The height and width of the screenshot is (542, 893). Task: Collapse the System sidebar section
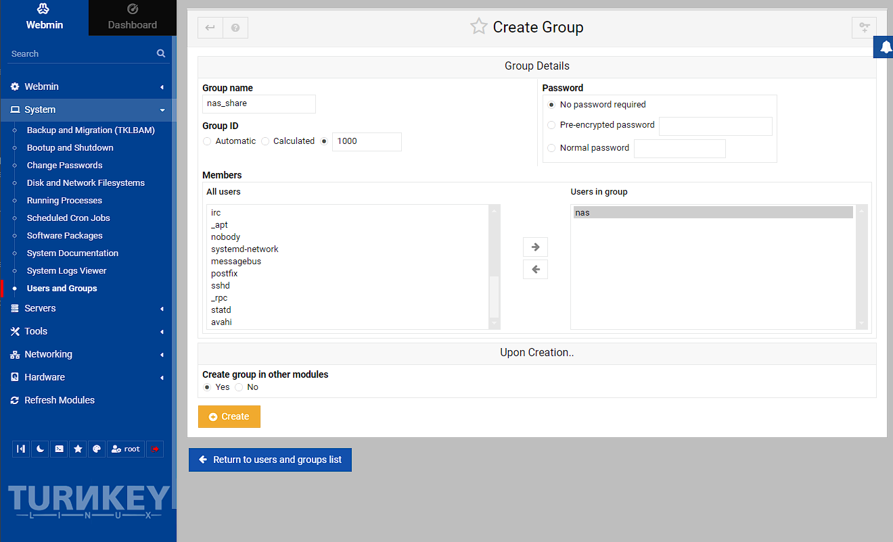[41, 109]
